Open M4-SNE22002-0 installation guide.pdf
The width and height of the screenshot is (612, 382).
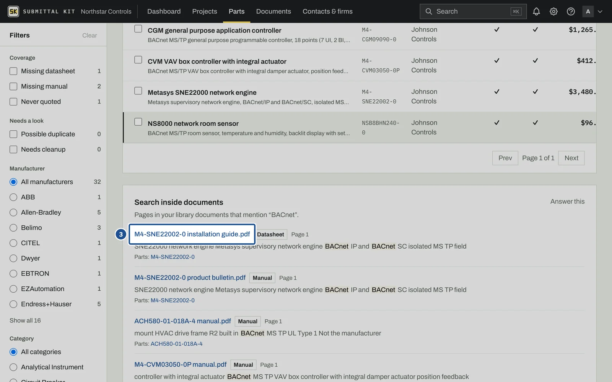(x=192, y=234)
